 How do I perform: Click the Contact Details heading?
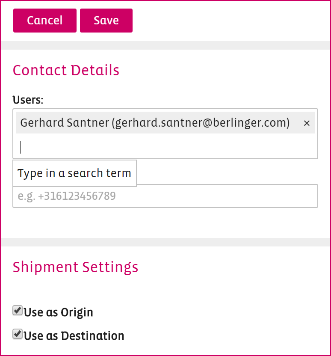[66, 70]
